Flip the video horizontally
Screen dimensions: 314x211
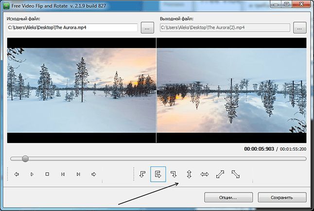pyautogui.click(x=205, y=174)
